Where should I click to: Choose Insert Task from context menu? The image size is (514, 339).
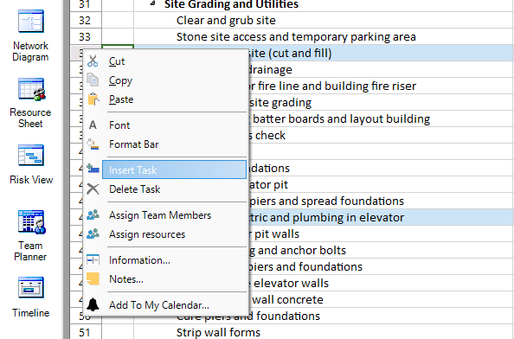[175, 170]
